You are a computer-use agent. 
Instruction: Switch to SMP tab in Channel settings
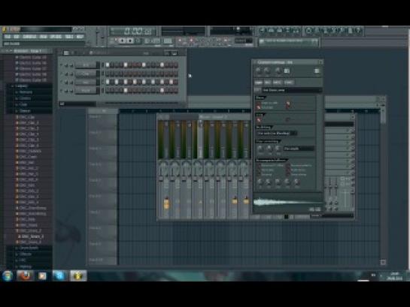[x=258, y=83]
